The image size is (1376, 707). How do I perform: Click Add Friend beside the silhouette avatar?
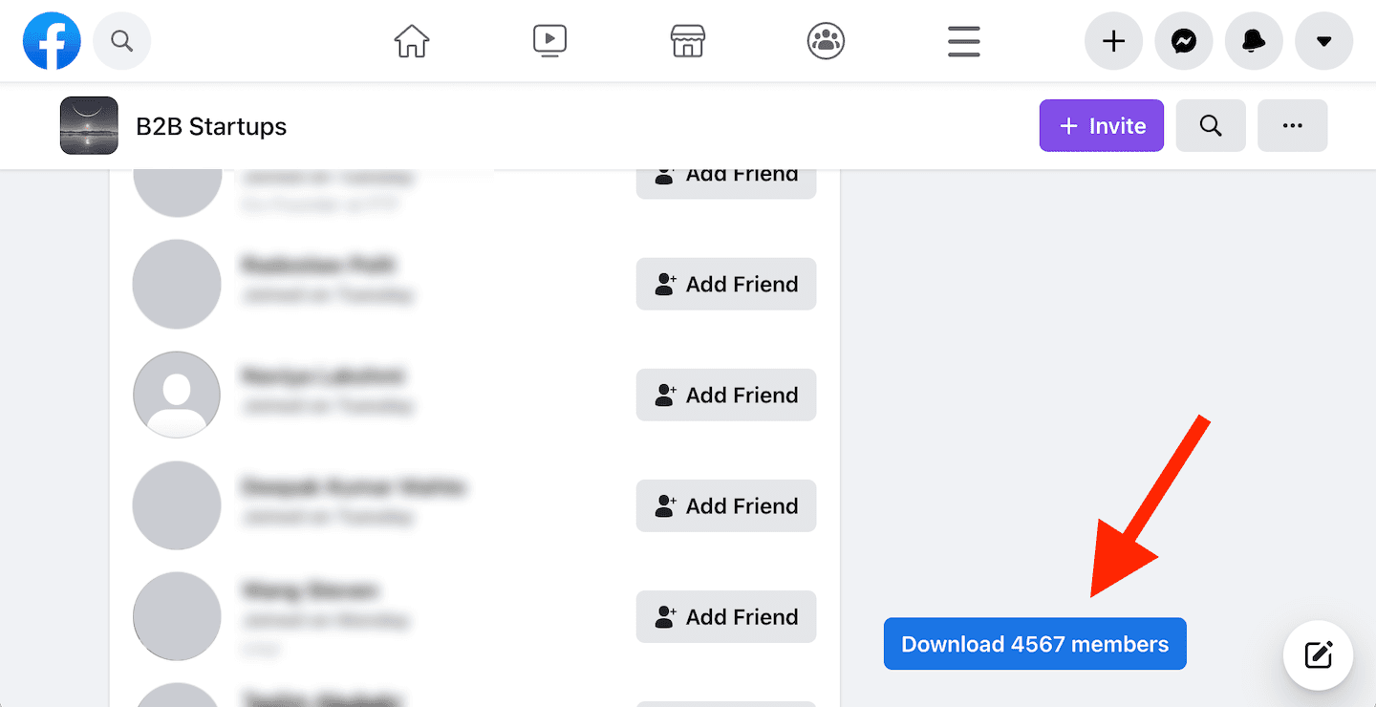pyautogui.click(x=726, y=396)
